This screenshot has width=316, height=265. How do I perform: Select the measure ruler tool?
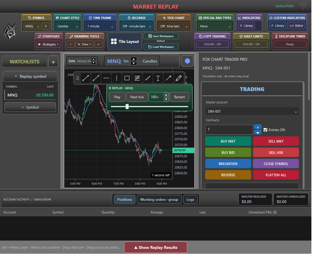click(x=148, y=78)
